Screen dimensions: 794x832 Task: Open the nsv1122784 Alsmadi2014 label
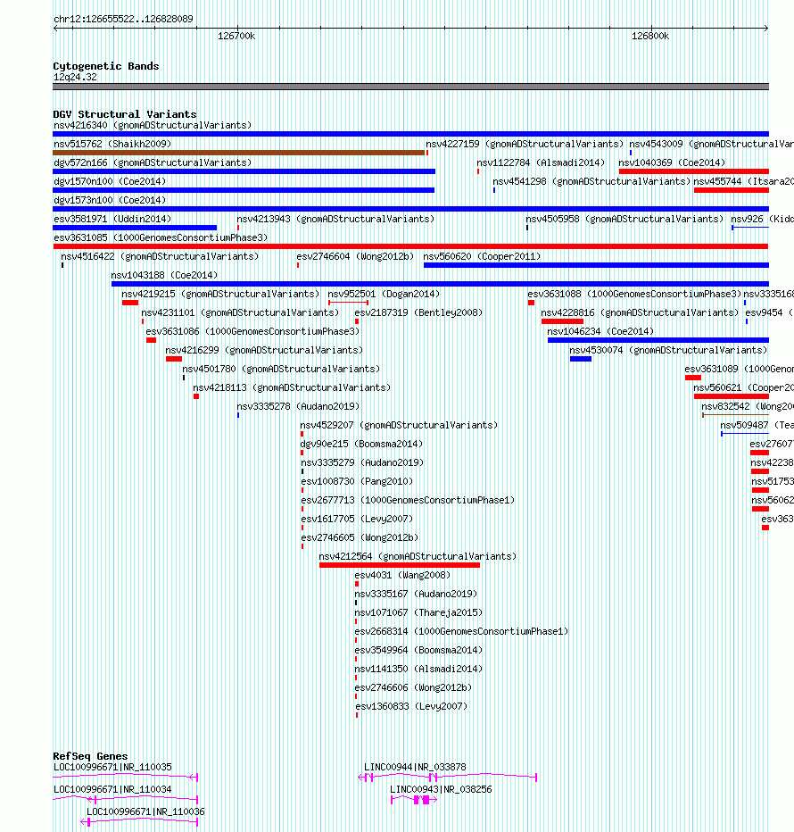pyautogui.click(x=541, y=162)
